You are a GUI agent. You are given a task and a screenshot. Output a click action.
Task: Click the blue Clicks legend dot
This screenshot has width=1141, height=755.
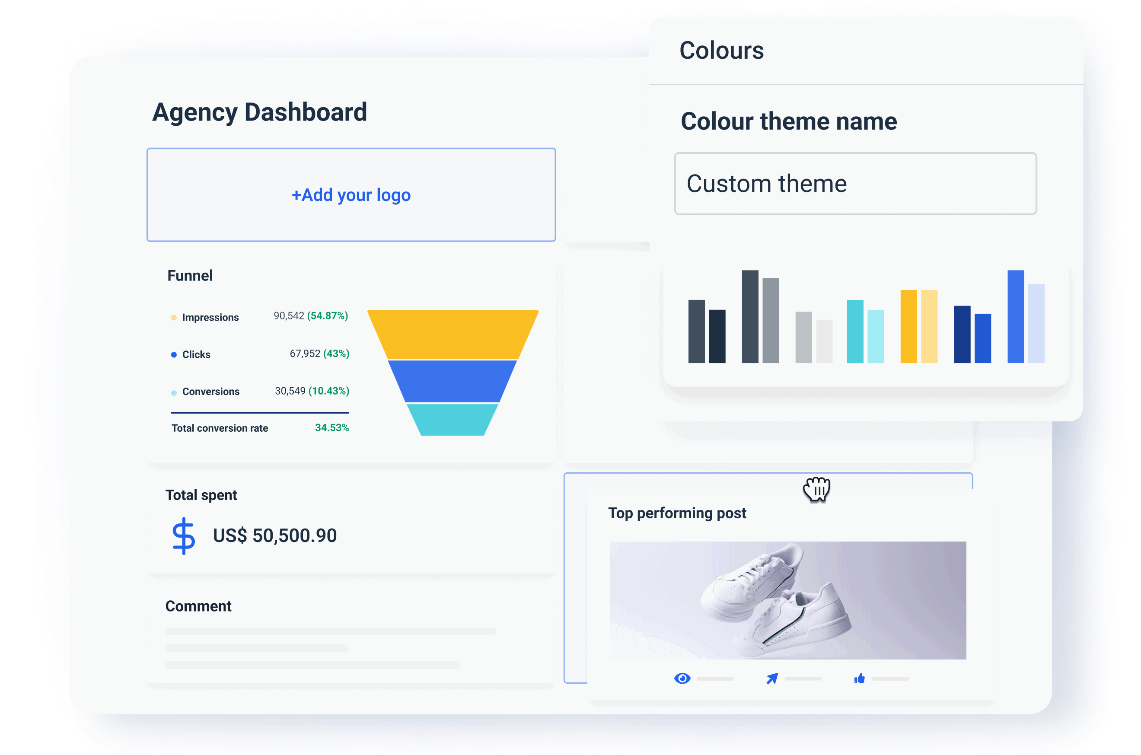[x=173, y=354]
